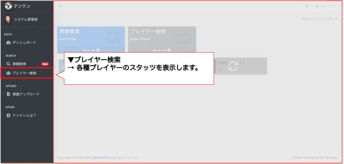
Task: Click the Tenken Version 01.00.00-beta1 text
Action: (315, 158)
